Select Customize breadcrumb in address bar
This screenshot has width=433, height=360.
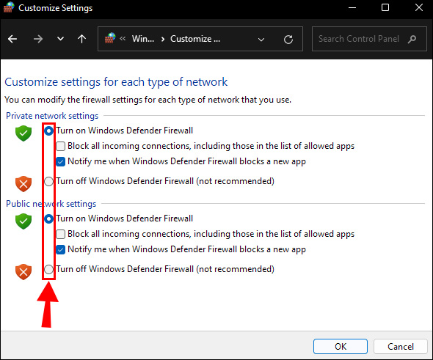[x=195, y=39]
